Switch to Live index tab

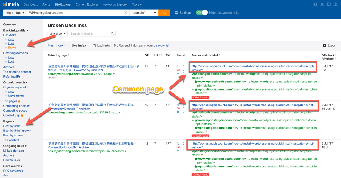[79, 45]
